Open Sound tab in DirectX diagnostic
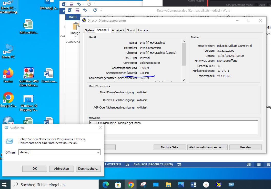This screenshot has height=189, width=271. (131, 30)
